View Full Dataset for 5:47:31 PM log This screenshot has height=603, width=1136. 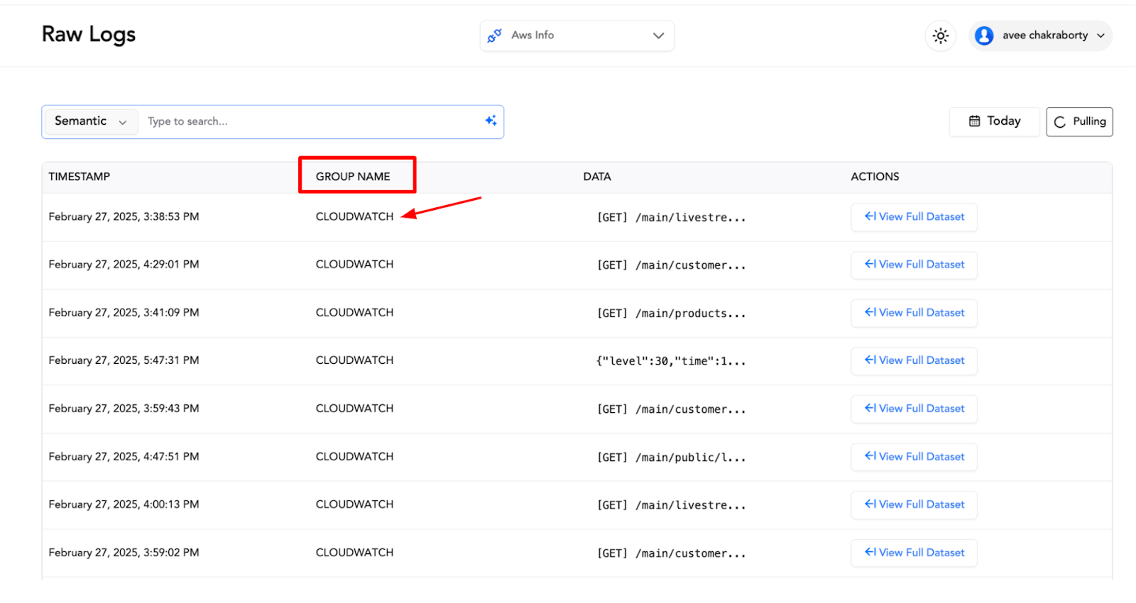[x=914, y=360]
